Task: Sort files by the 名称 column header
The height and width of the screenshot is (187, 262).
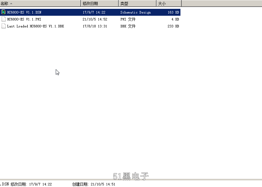Action: (x=40, y=3)
